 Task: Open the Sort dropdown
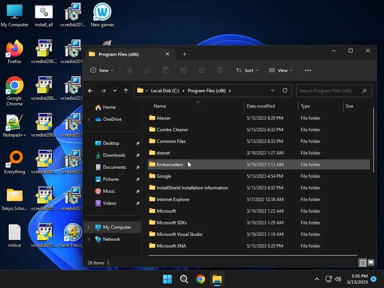(x=247, y=70)
